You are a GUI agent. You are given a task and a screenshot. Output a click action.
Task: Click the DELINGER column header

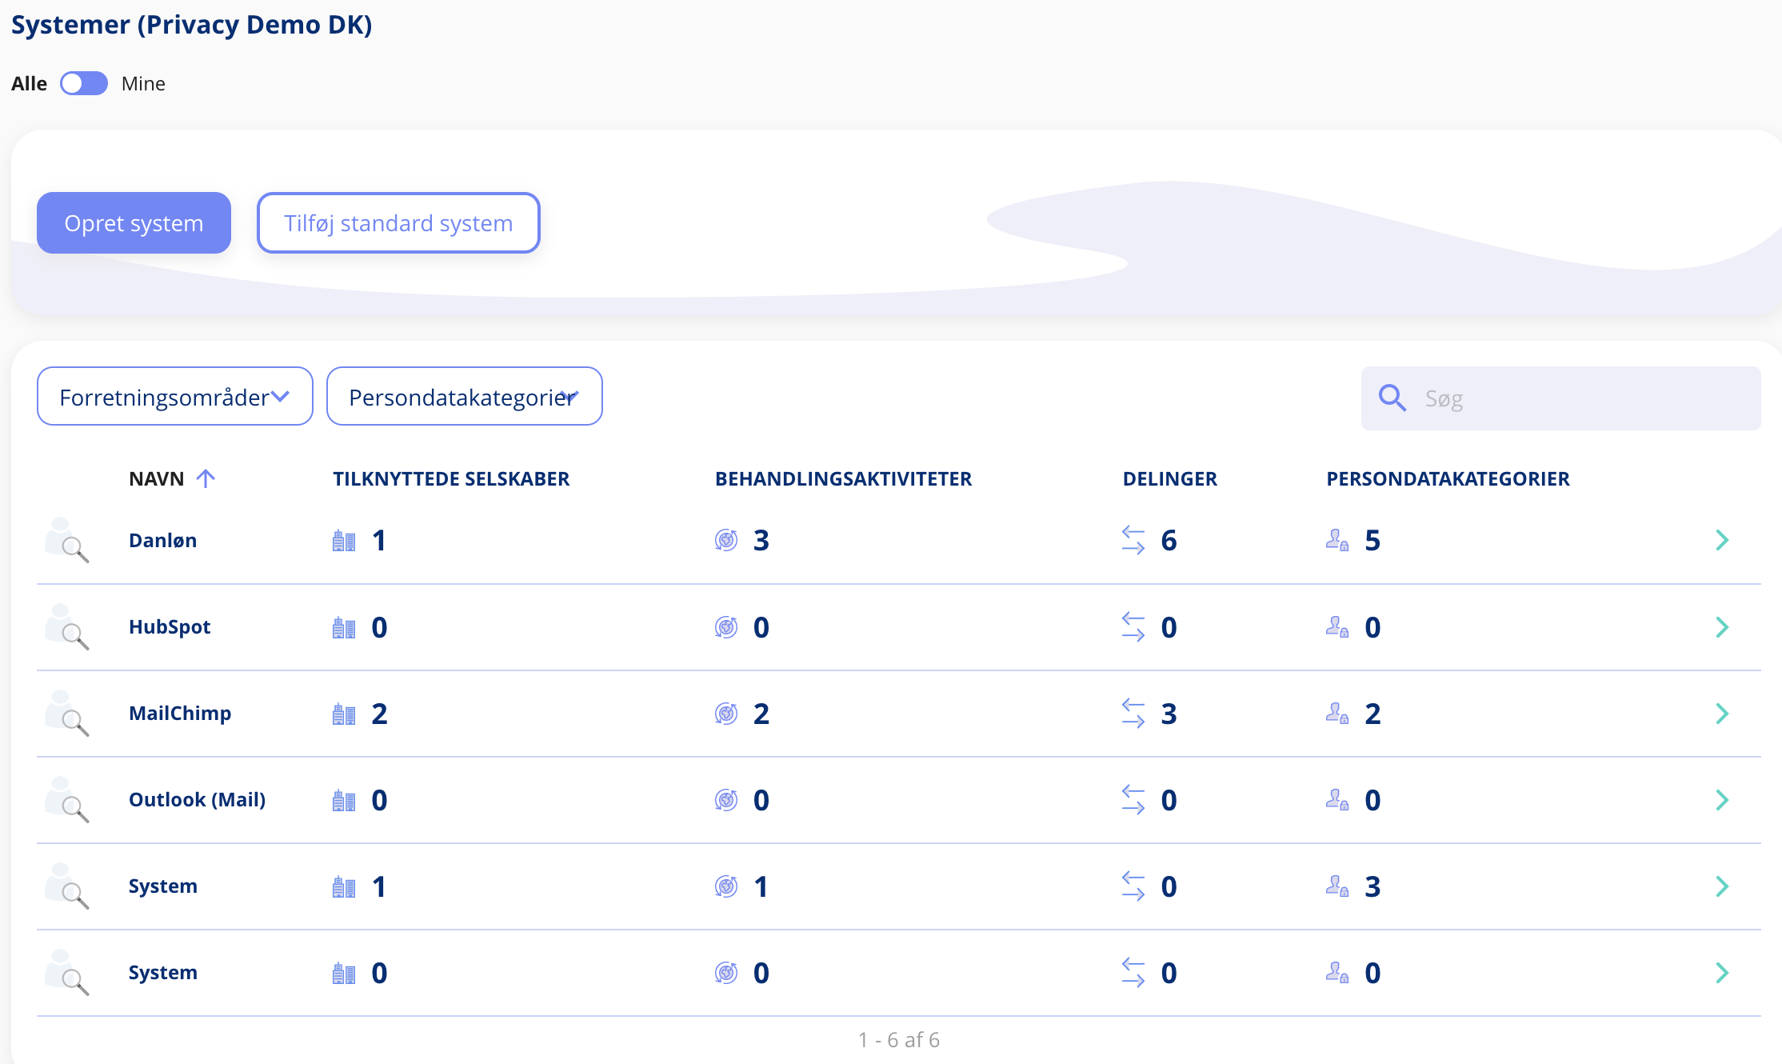(x=1169, y=478)
